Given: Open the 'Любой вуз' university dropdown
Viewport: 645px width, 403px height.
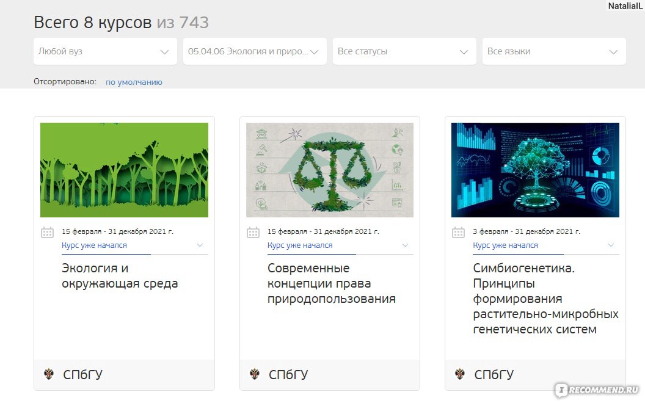Looking at the screenshot, I should click(x=105, y=51).
